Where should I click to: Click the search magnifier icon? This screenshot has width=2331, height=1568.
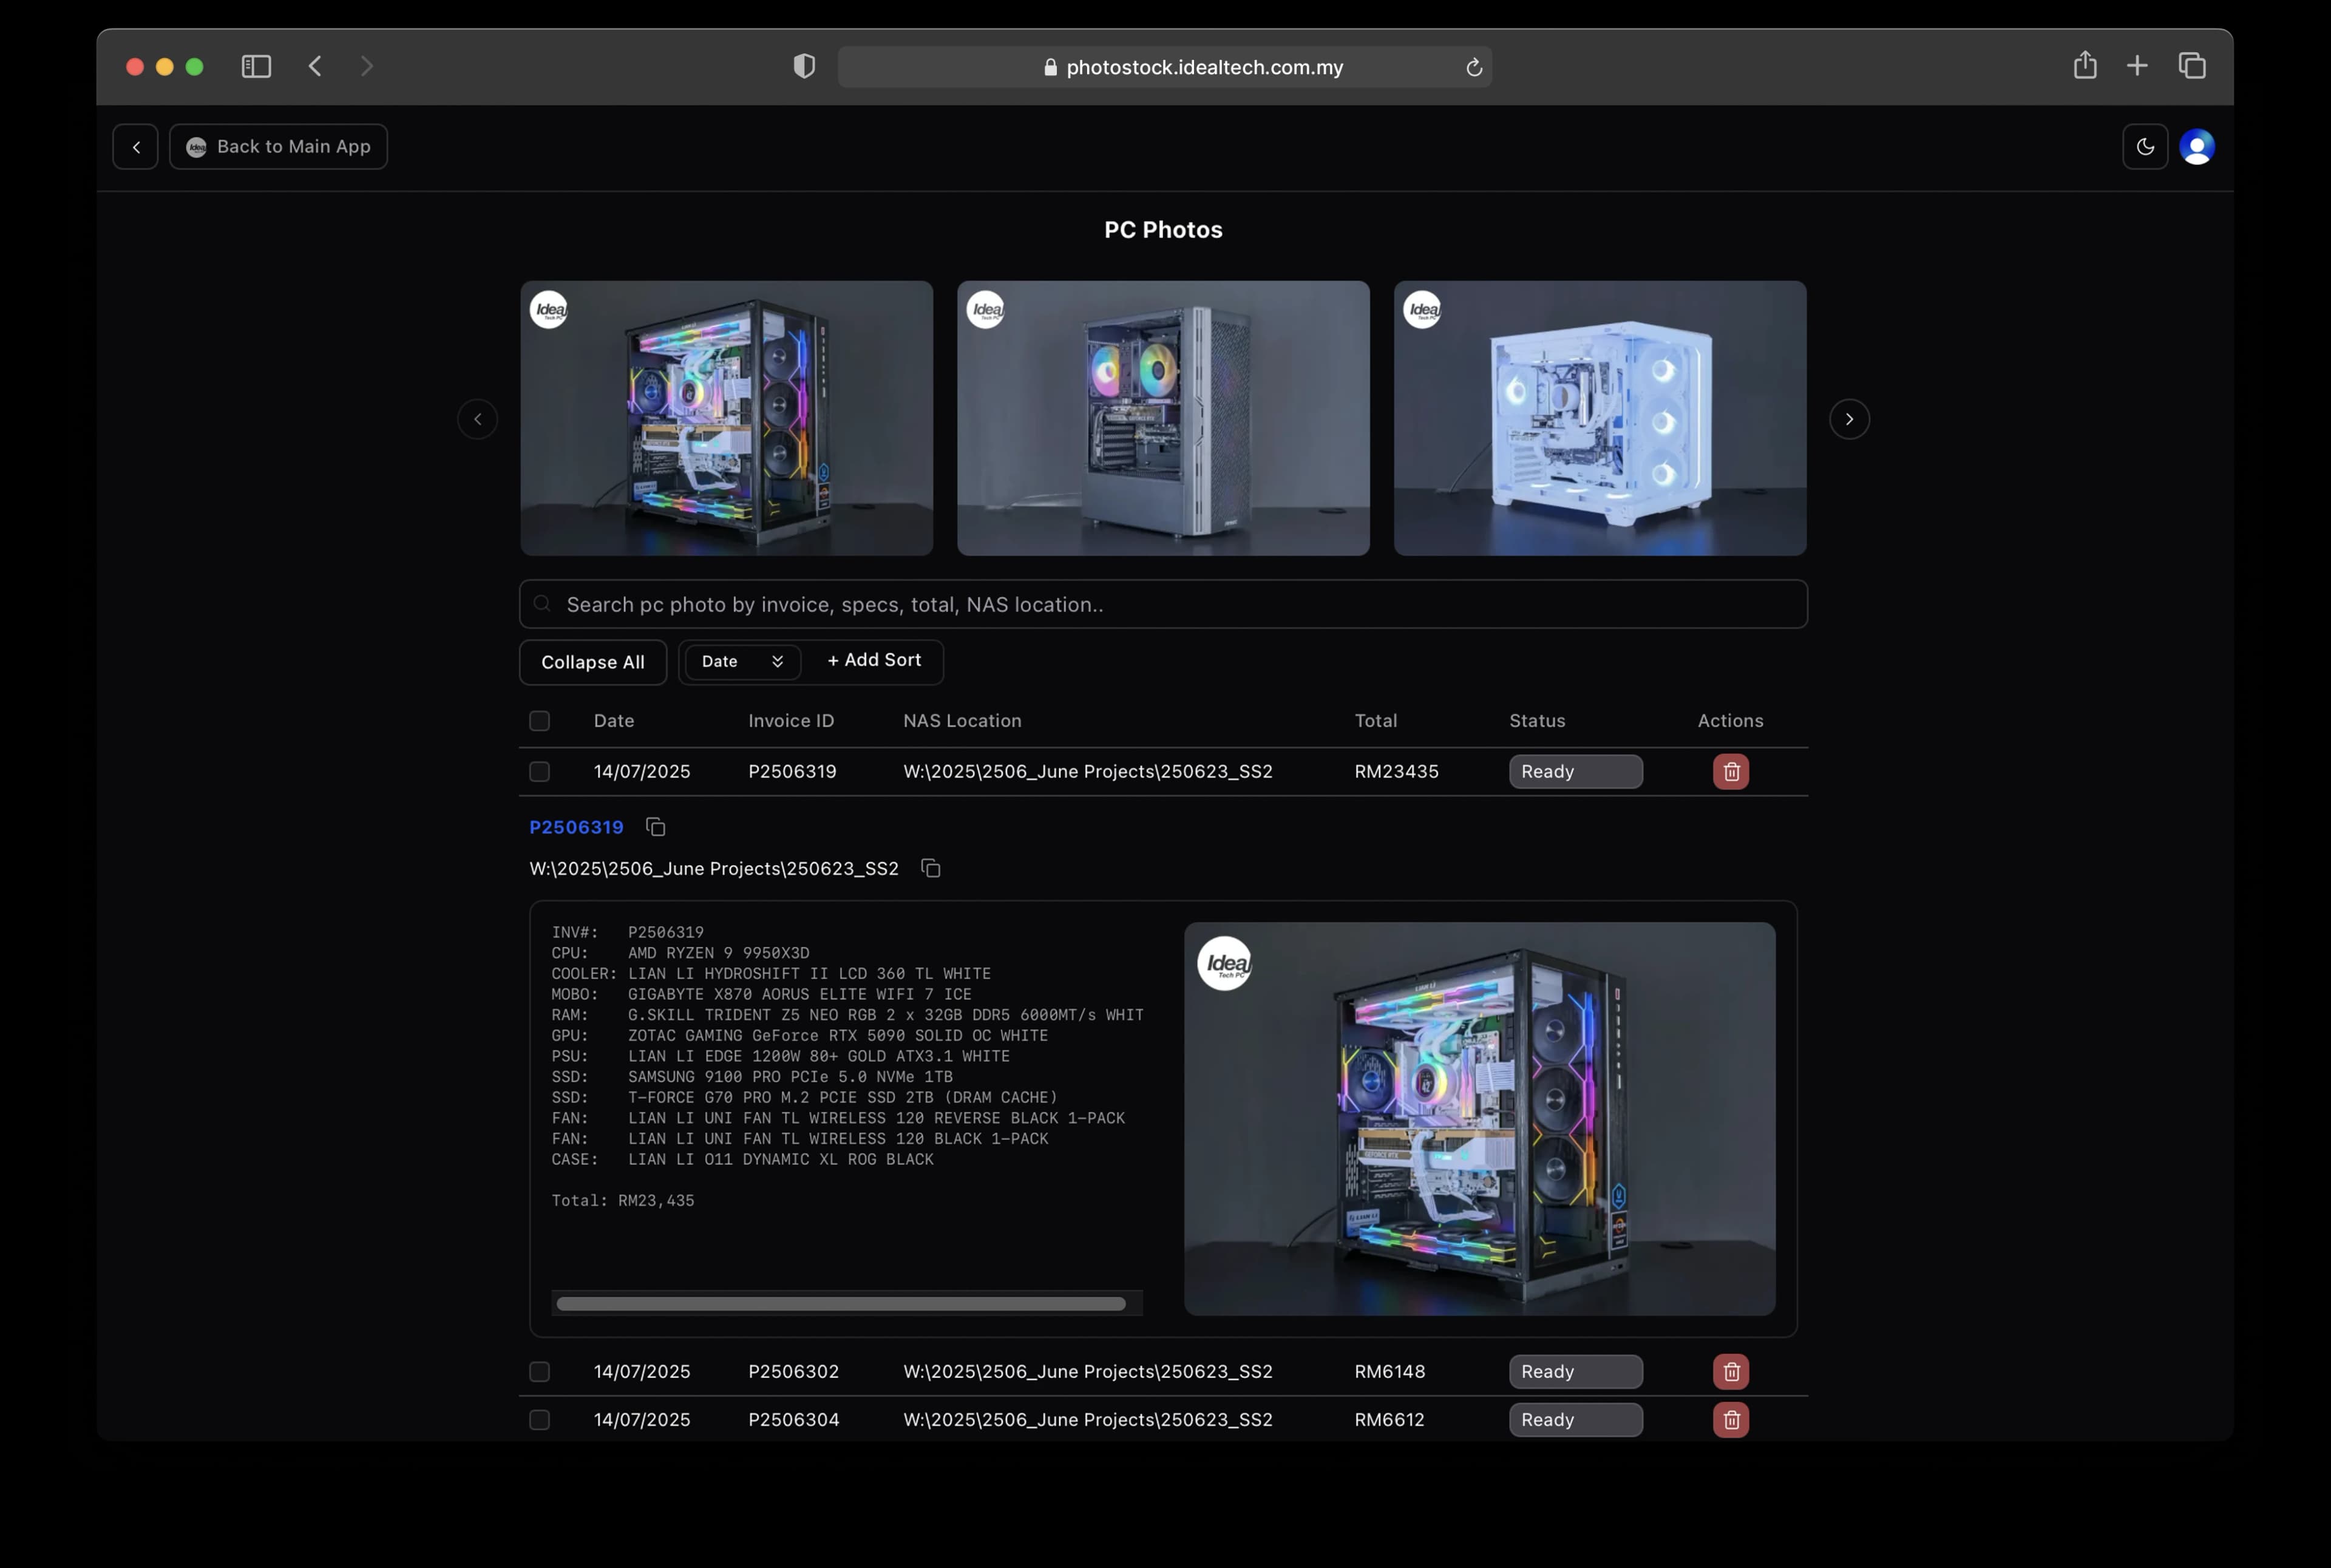(x=542, y=604)
